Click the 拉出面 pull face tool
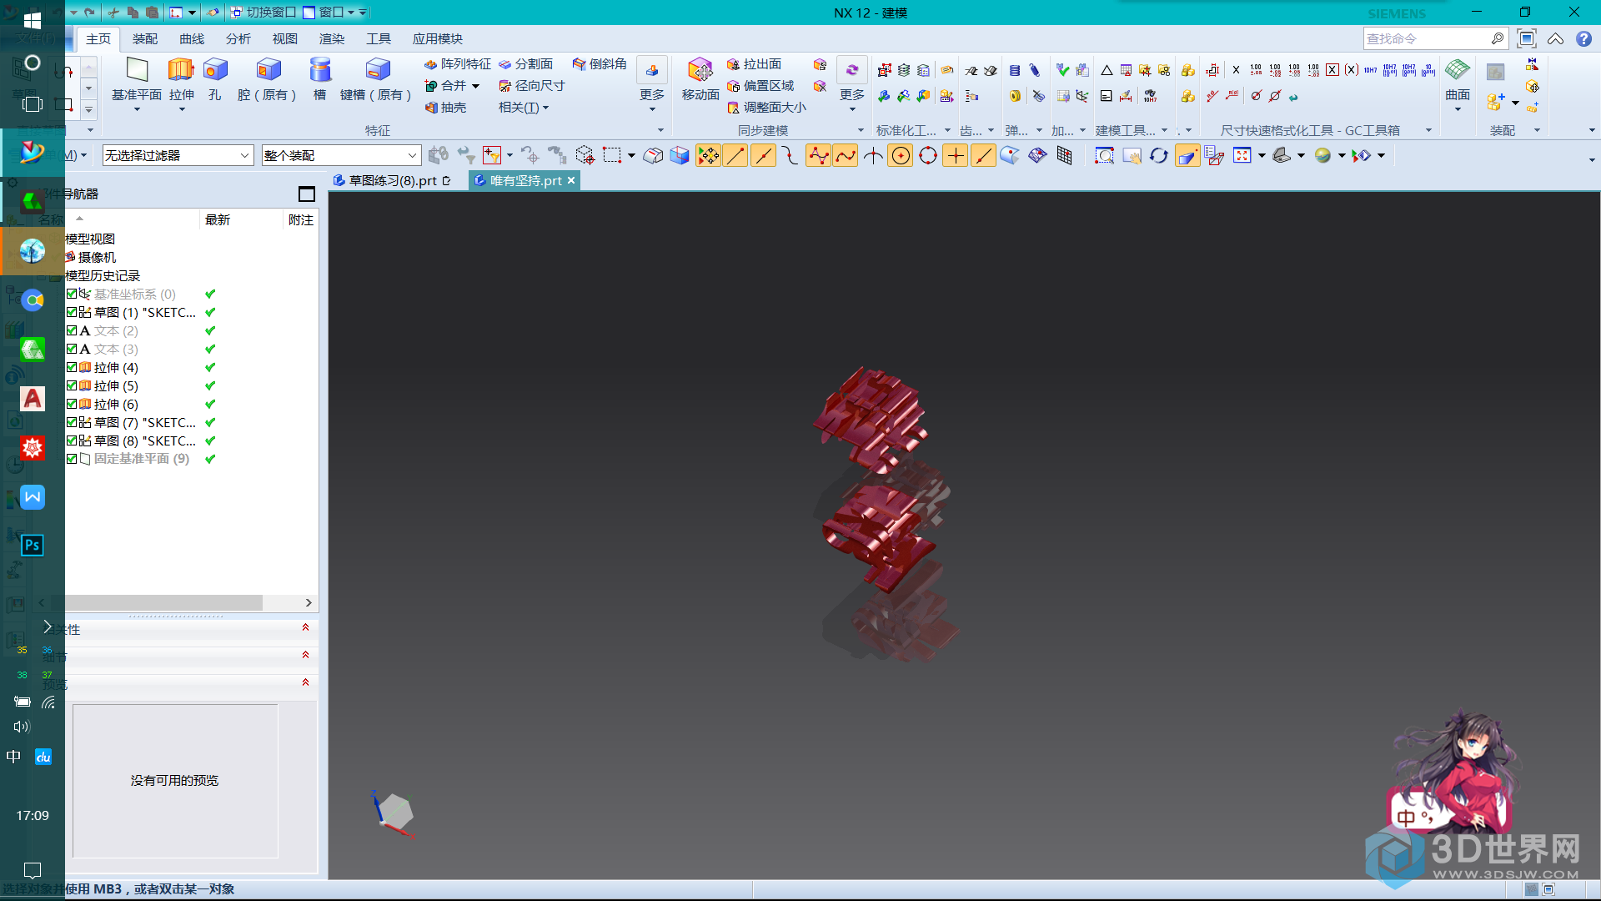 (x=754, y=64)
